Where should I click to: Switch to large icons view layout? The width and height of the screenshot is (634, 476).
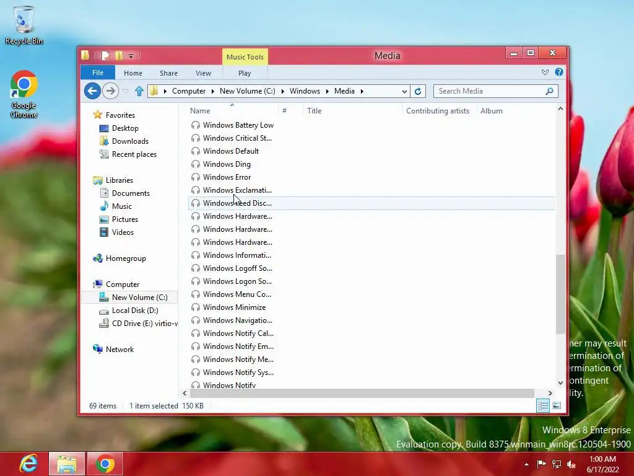[557, 405]
